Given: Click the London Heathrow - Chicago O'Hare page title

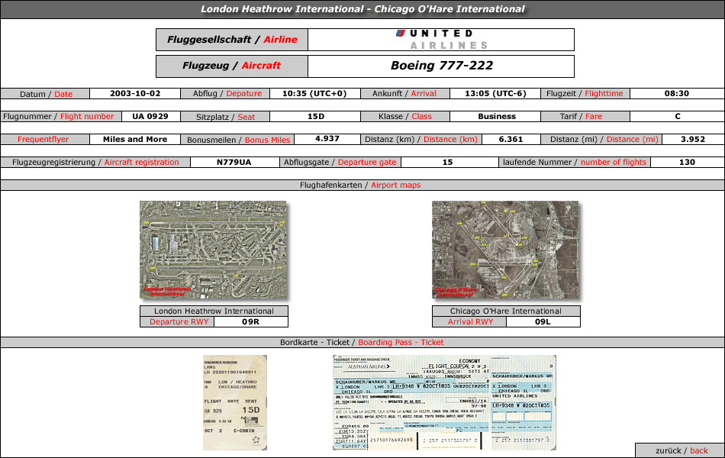Looking at the screenshot, I should (362, 9).
